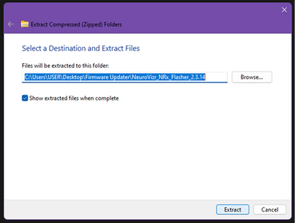295x223 pixels.
Task: Place cursor in empty end of path field
Action: [217, 77]
